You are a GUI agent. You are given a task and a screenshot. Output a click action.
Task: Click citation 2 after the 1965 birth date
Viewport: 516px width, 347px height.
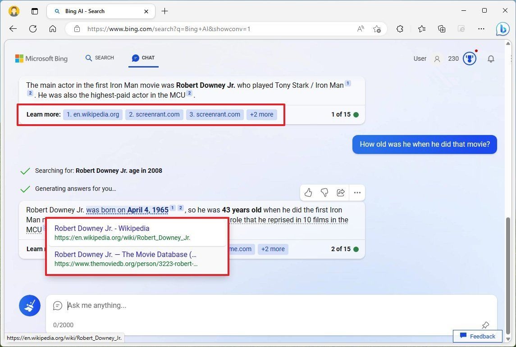coord(181,208)
